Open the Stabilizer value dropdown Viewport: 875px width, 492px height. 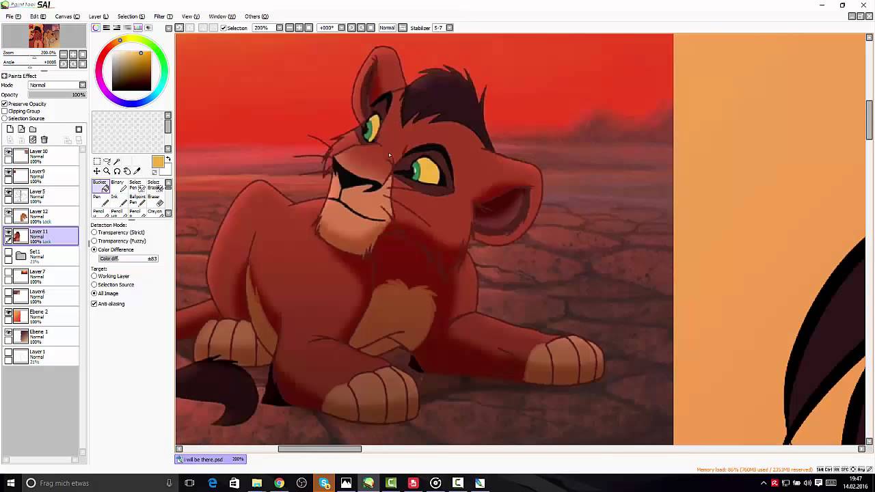click(x=449, y=28)
